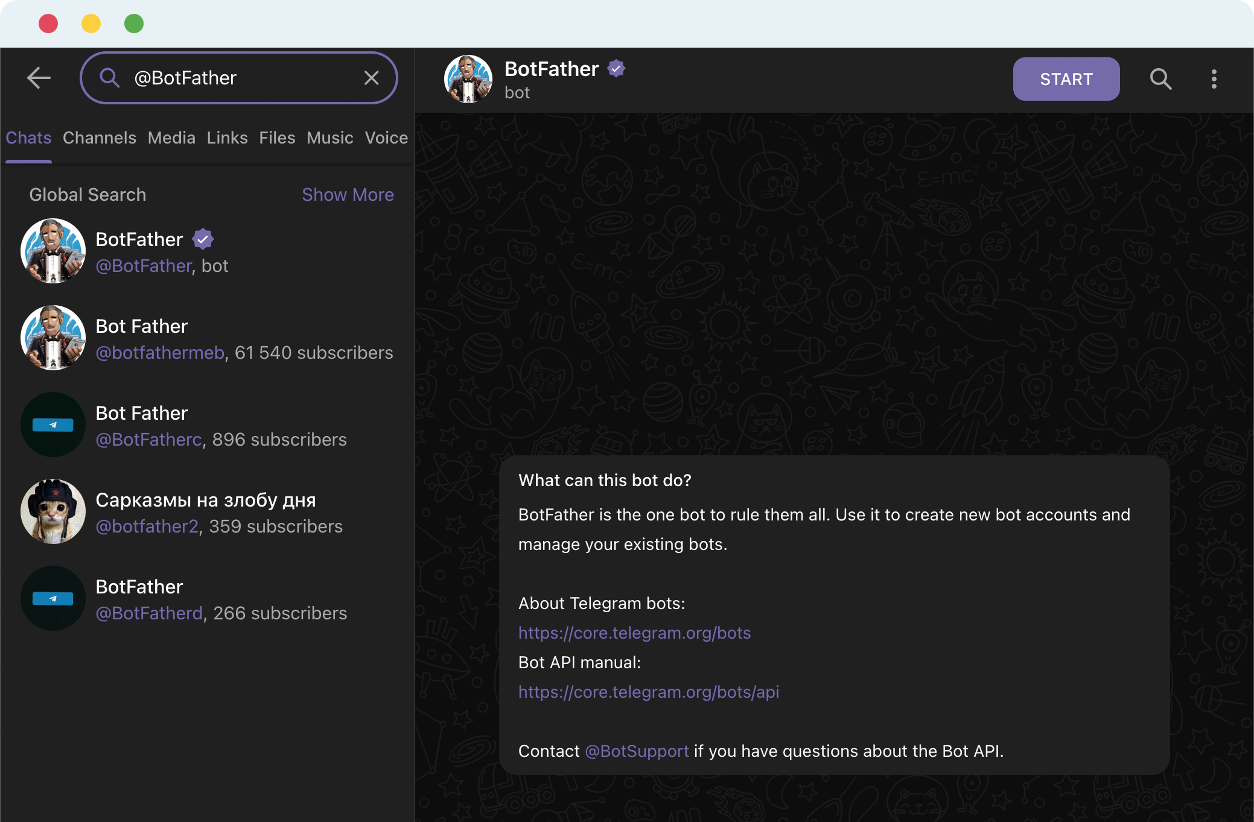1254x822 pixels.
Task: Click the Global Search heading
Action: click(88, 195)
